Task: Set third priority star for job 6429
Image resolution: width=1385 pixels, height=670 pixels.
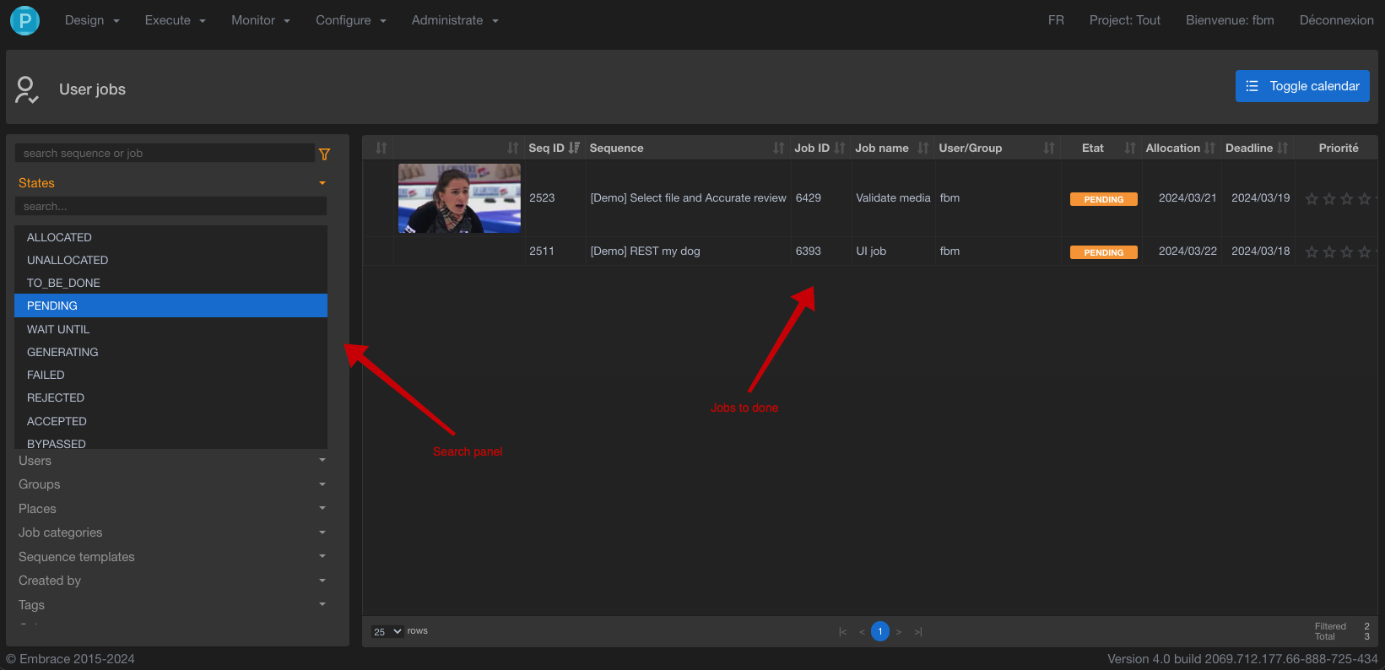Action: coord(1347,199)
